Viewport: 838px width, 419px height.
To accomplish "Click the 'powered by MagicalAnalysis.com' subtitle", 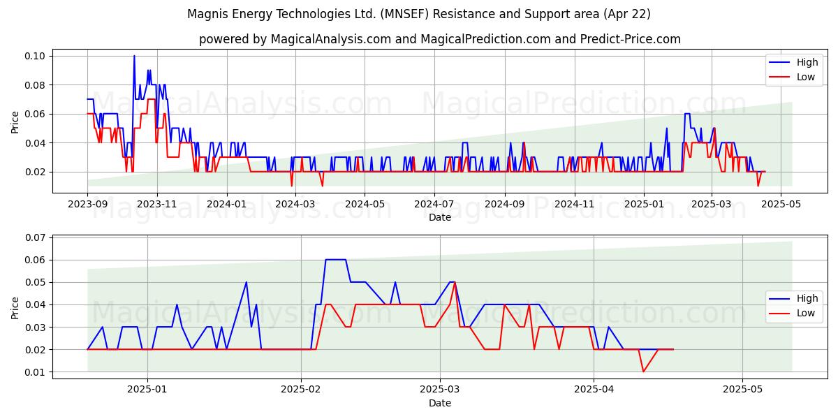I will coord(440,39).
